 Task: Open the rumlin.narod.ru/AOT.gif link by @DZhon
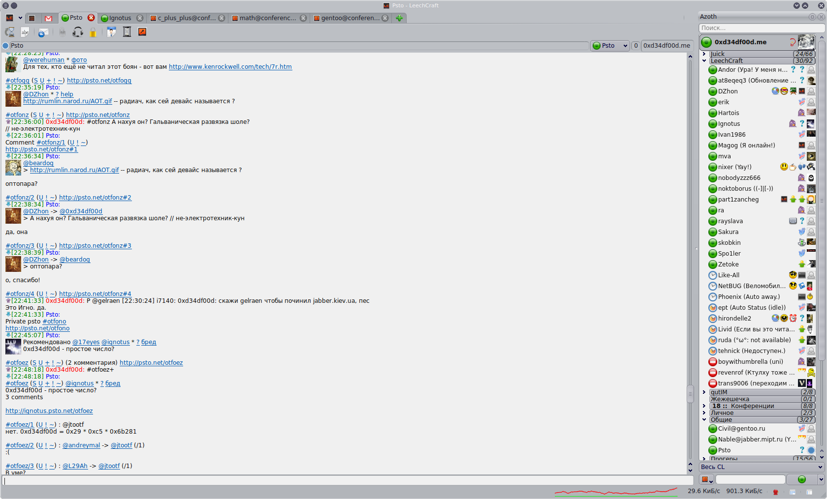click(x=67, y=101)
